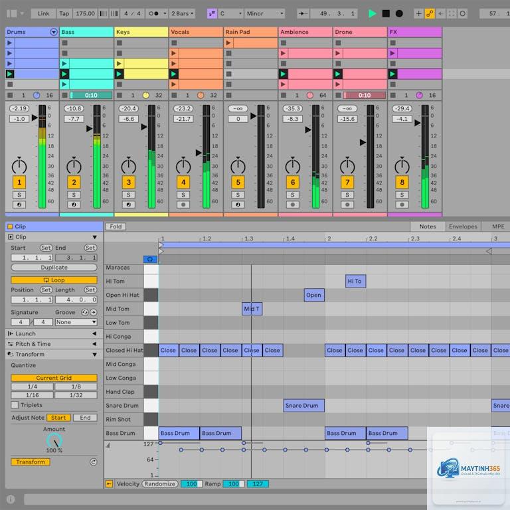
Task: Arm the Drone track for recording
Action: click(x=347, y=205)
